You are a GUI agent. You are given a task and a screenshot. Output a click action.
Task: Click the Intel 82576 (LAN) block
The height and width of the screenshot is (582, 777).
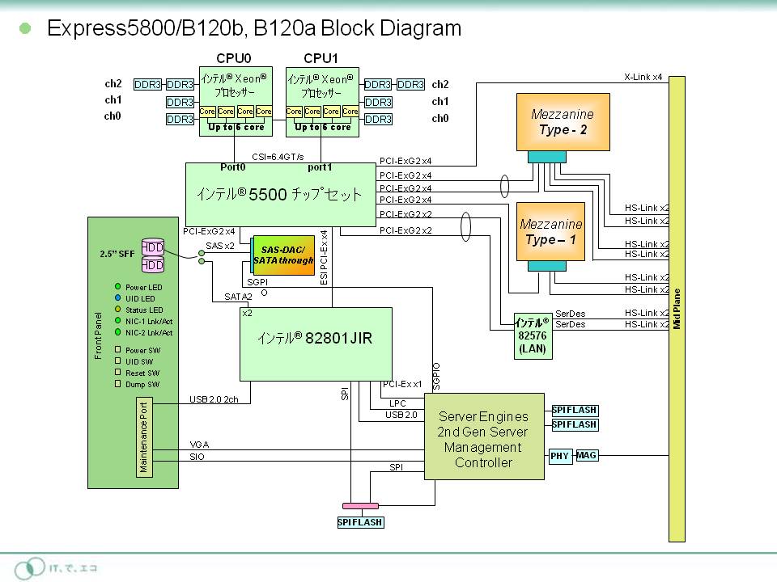point(531,335)
